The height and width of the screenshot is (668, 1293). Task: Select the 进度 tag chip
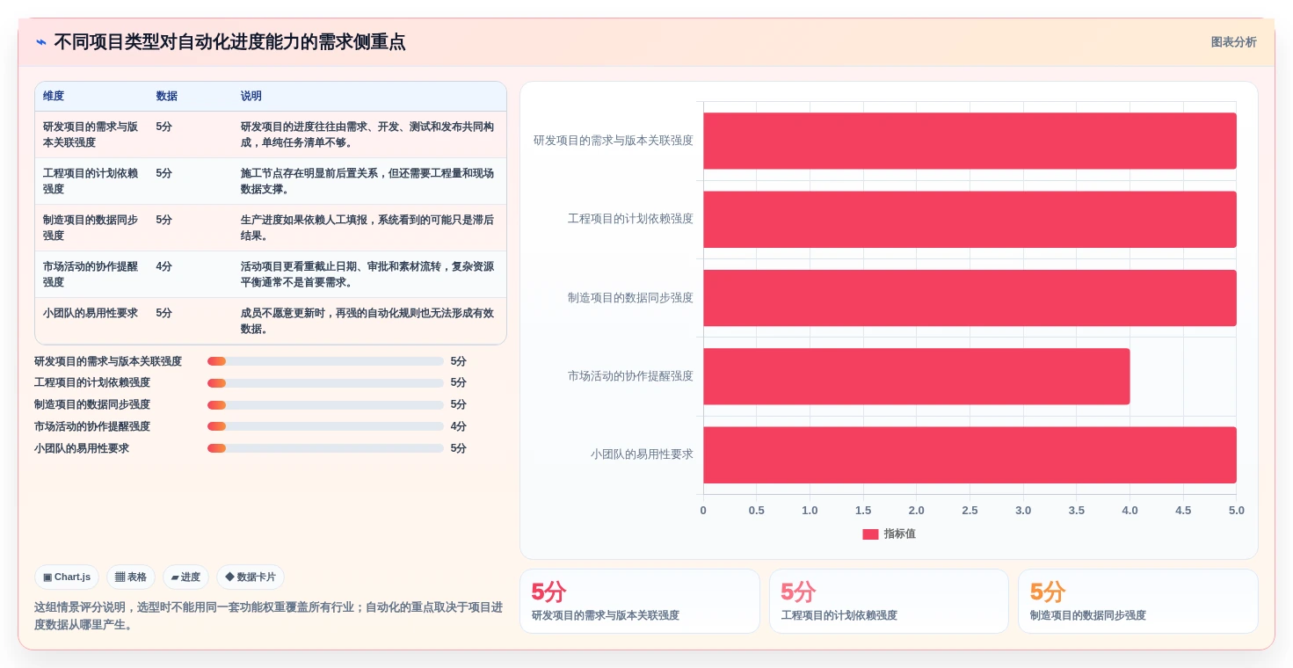point(185,577)
